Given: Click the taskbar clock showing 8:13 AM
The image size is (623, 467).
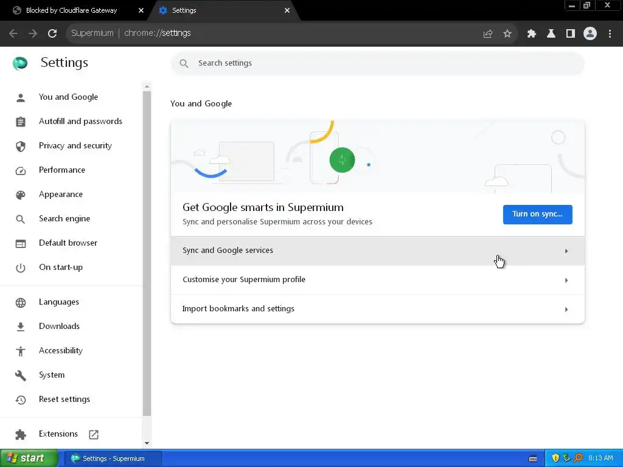Looking at the screenshot, I should click(600, 458).
